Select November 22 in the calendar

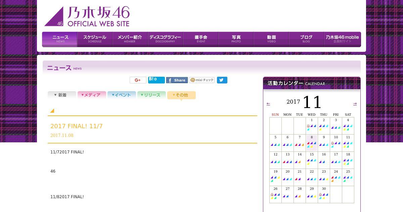click(x=312, y=177)
